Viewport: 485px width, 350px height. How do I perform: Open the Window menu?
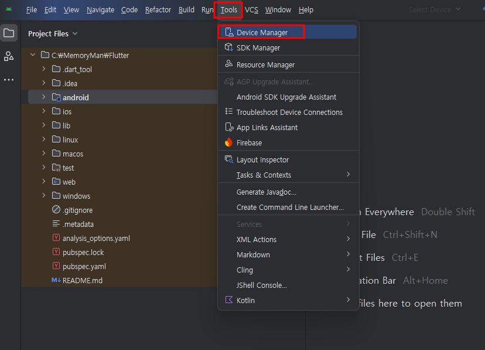click(278, 10)
